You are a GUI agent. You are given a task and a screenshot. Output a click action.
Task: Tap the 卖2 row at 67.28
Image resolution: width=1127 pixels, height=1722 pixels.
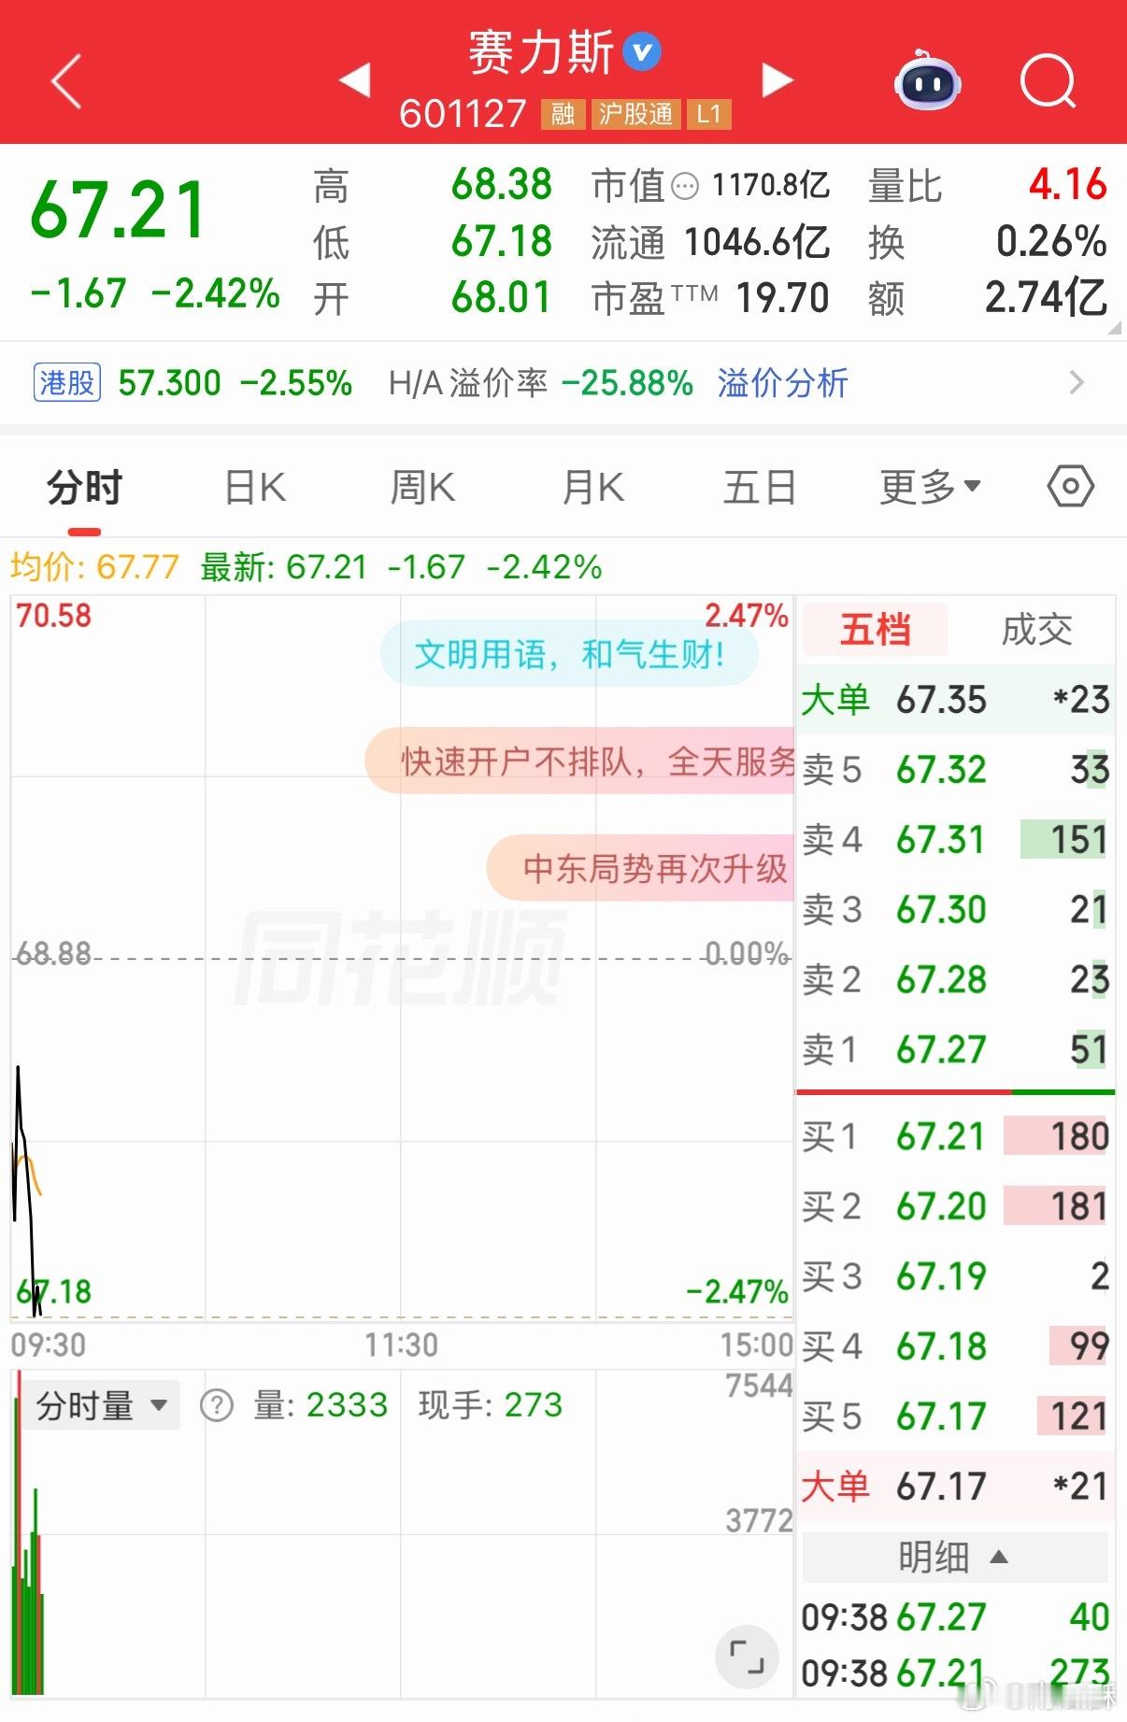[956, 979]
